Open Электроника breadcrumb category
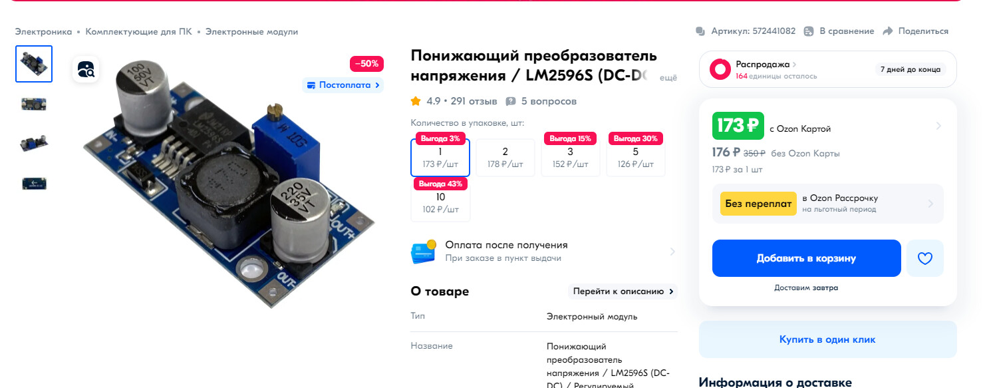Viewport: 989px width, 388px height. tap(43, 31)
